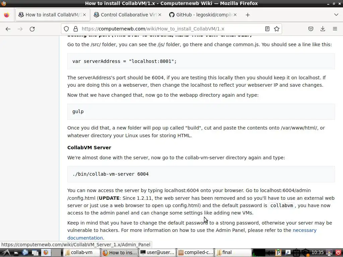Open the power manager battery icon
The image size is (343, 257).
click(296, 253)
